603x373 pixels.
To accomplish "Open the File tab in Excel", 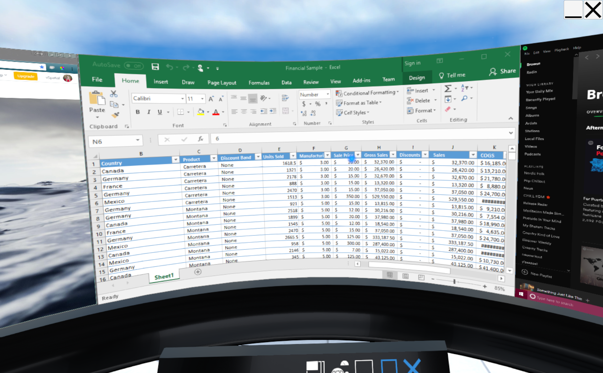I will coord(97,80).
